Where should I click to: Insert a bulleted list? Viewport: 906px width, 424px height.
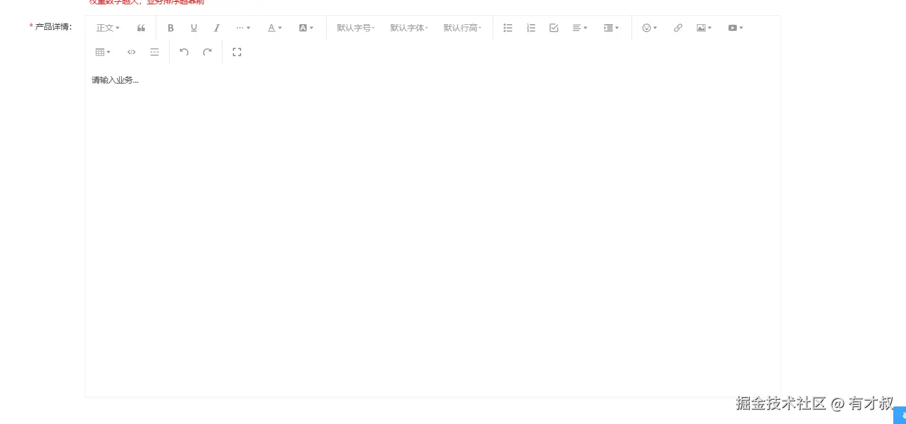508,28
